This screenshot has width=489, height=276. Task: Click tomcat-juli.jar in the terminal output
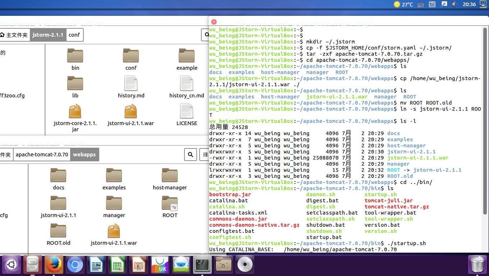[389, 201]
